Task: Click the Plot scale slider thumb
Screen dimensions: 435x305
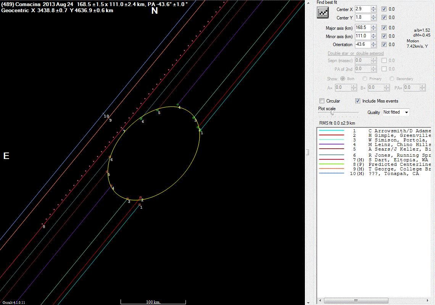Action: [332, 113]
